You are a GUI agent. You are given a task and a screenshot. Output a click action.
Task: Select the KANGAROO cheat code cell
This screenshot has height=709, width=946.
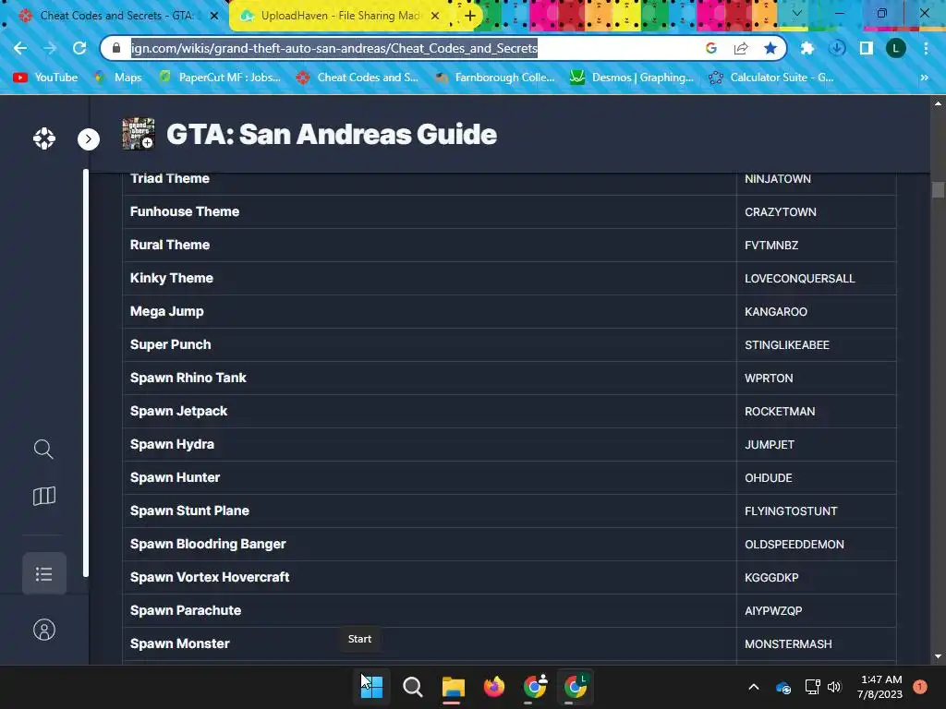point(817,312)
